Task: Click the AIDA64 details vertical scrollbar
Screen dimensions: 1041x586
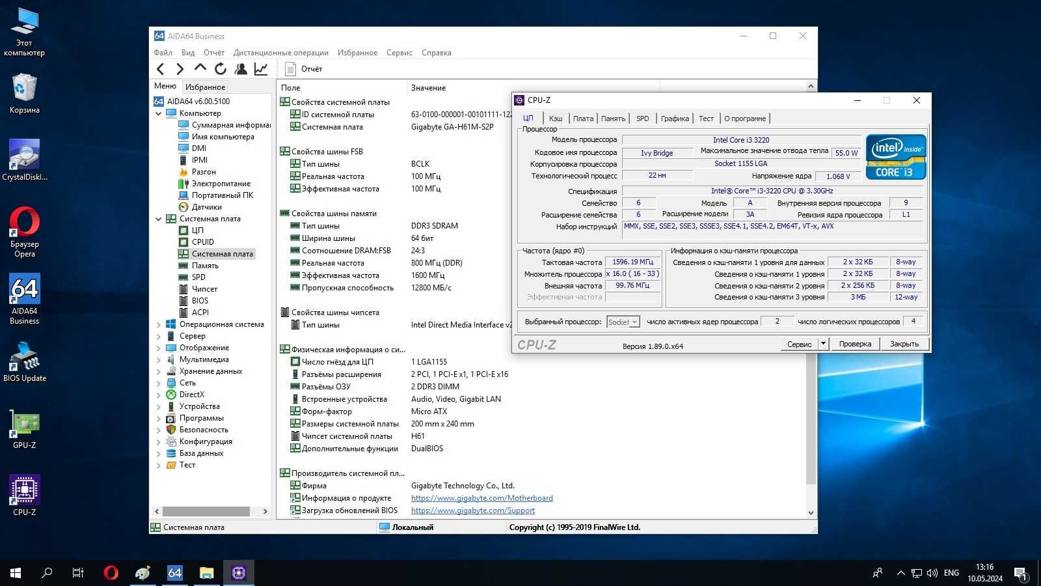Action: tap(811, 300)
